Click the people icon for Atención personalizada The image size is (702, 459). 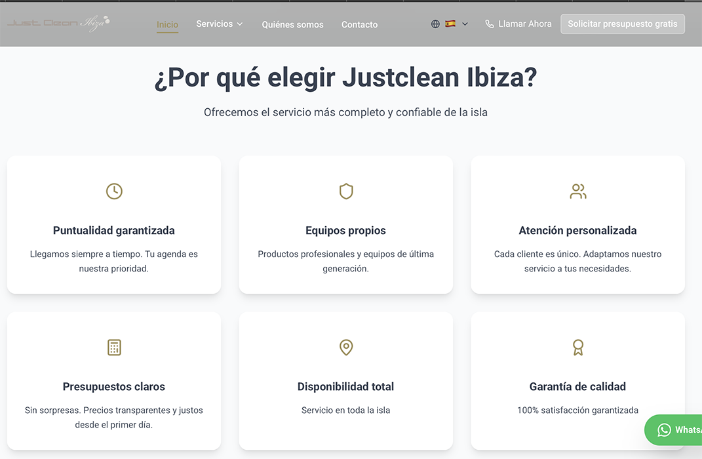coord(578,191)
